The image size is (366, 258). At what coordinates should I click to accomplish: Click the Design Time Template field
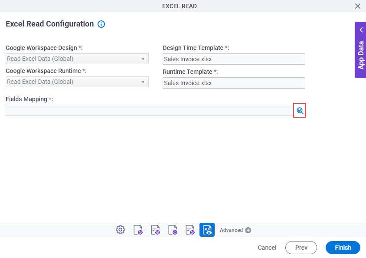(x=234, y=59)
